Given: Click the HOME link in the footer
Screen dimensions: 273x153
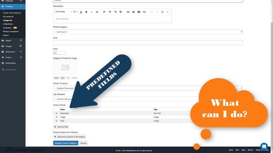Looking at the screenshot, I should click(231, 150).
